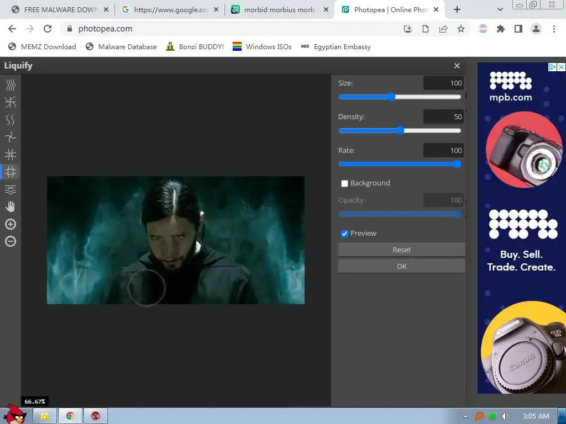Click the red prohibited taskbar icon
This screenshot has height=424, width=566.
click(x=95, y=416)
